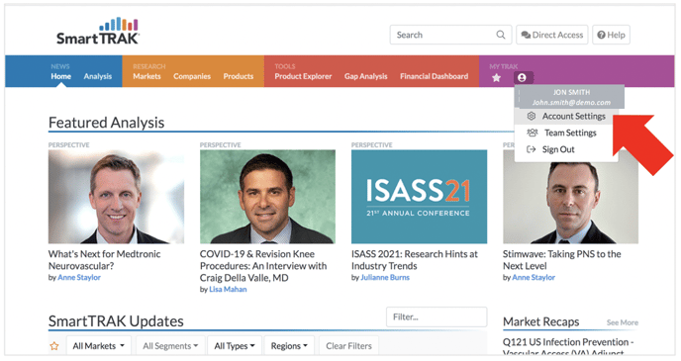Click the Featured Analysis heading
The image size is (681, 361).
pyautogui.click(x=107, y=123)
